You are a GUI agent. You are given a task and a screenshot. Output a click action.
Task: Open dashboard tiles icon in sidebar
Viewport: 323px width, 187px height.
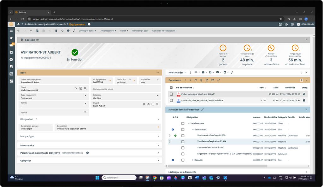tap(11, 81)
